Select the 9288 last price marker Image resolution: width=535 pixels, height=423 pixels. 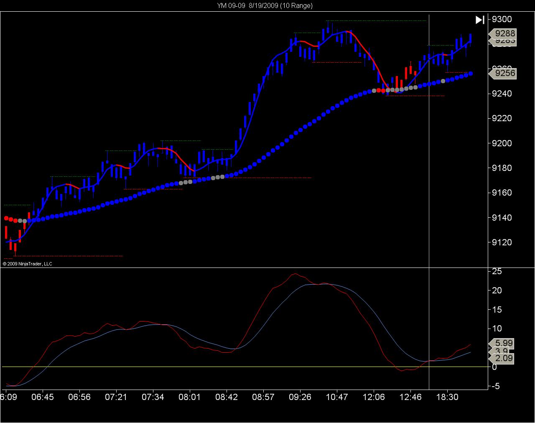click(502, 33)
